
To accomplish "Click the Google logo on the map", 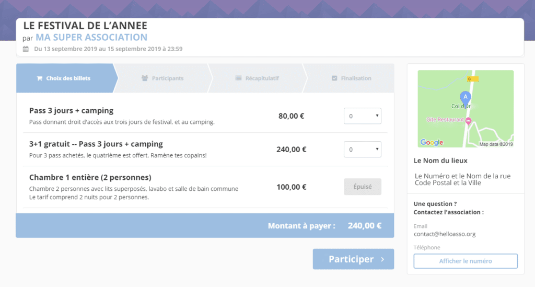I will 432,142.
